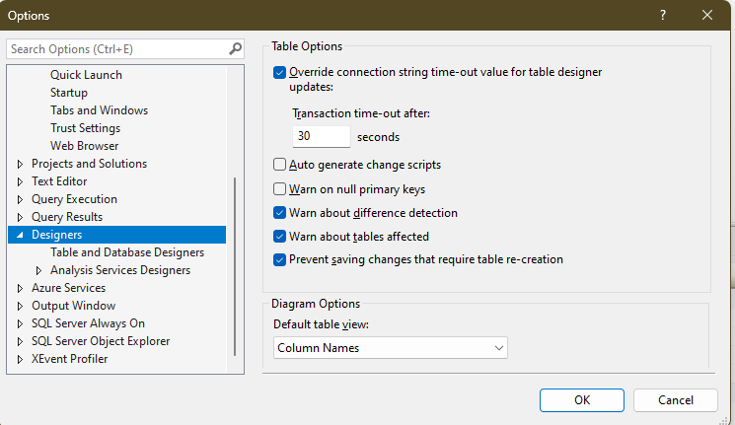Expand the XEvent Profiler node
This screenshot has height=425, width=735.
tap(20, 359)
